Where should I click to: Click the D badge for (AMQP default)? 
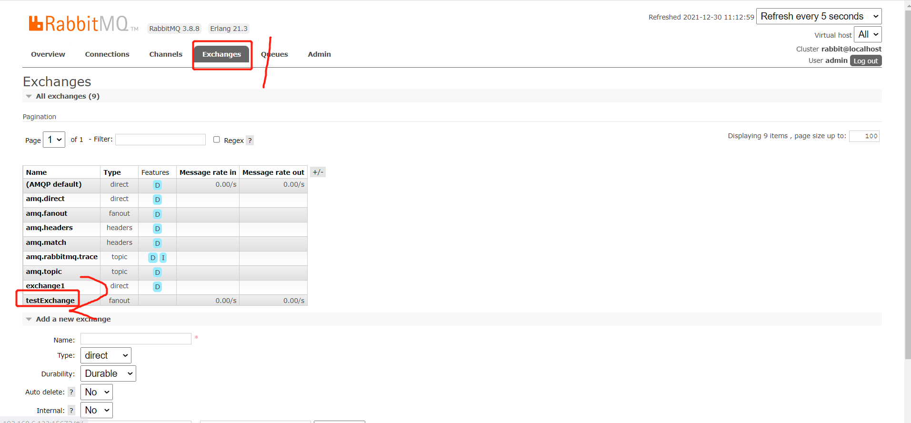(158, 185)
